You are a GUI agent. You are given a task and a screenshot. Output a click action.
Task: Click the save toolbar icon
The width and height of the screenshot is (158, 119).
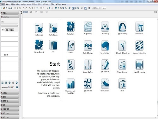[6, 8]
